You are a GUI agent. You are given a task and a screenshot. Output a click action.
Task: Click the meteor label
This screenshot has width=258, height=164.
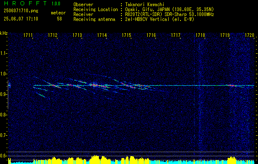pyautogui.click(x=58, y=13)
